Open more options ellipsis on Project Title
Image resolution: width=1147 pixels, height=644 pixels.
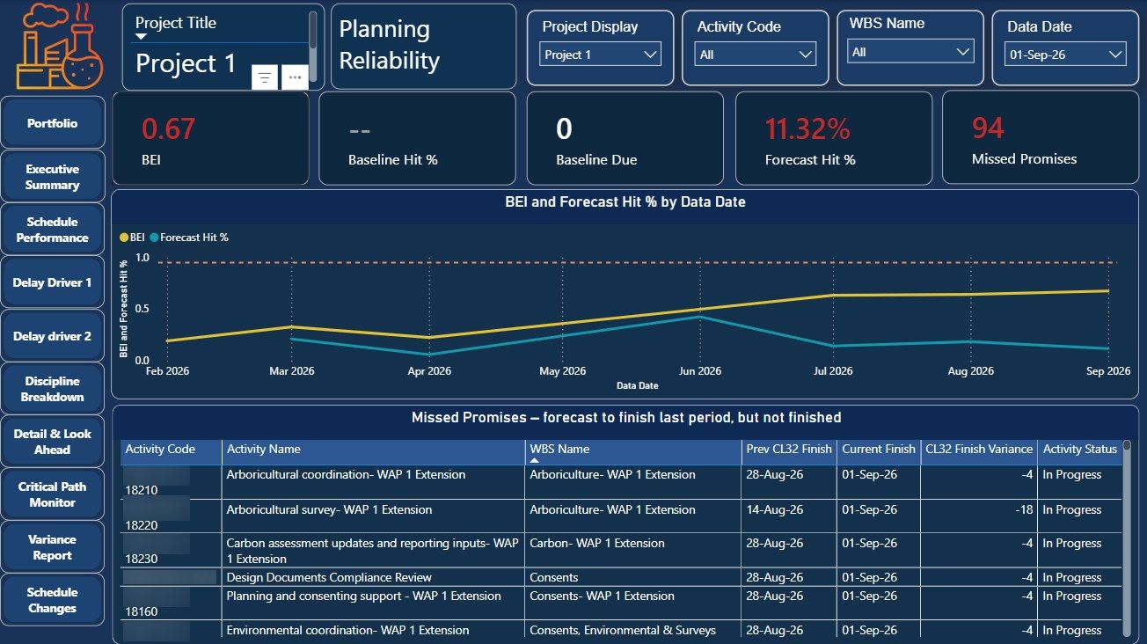point(295,77)
